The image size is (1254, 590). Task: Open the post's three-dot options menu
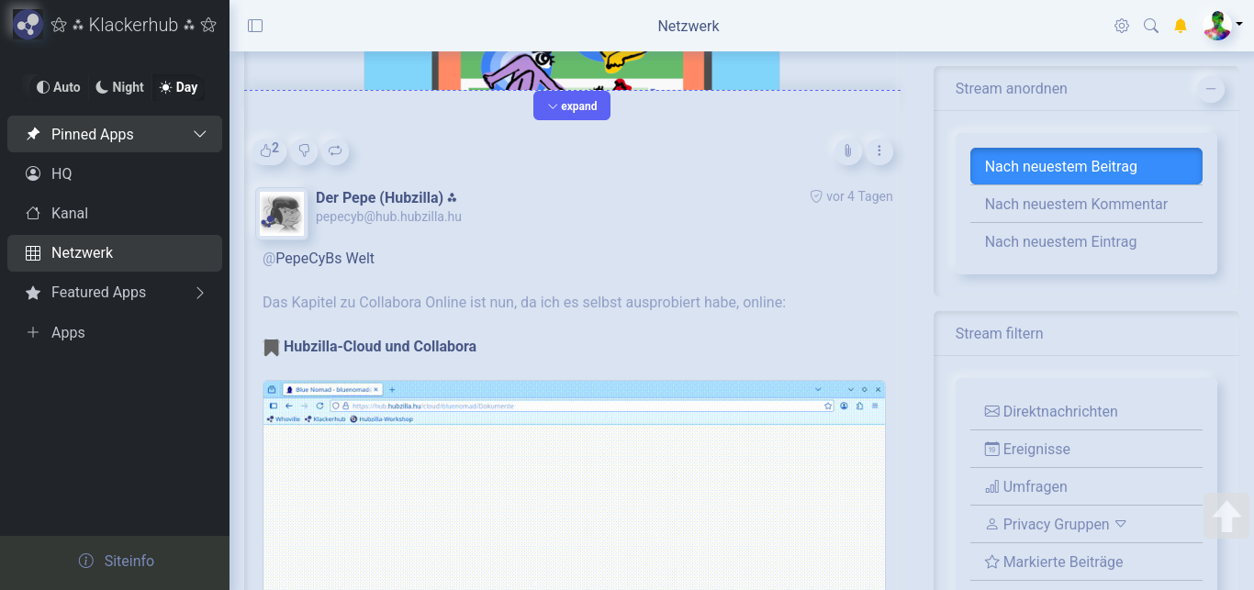[879, 150]
